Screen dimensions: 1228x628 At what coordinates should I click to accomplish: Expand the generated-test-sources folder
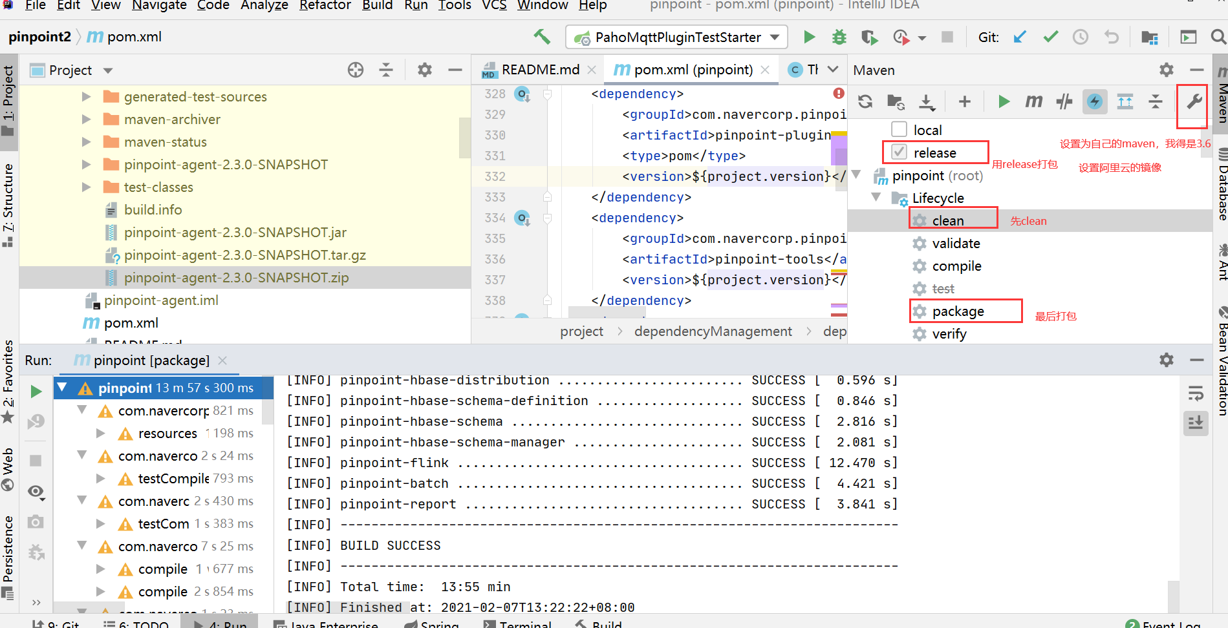tap(86, 97)
